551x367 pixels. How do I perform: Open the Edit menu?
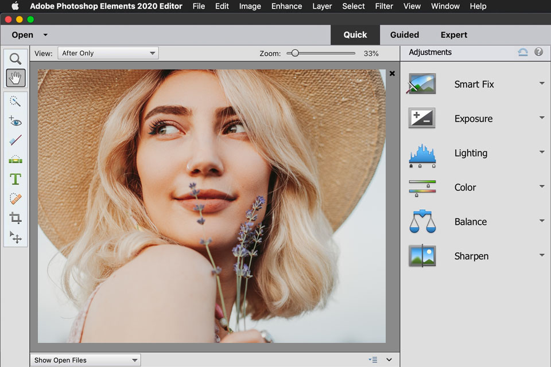click(222, 6)
